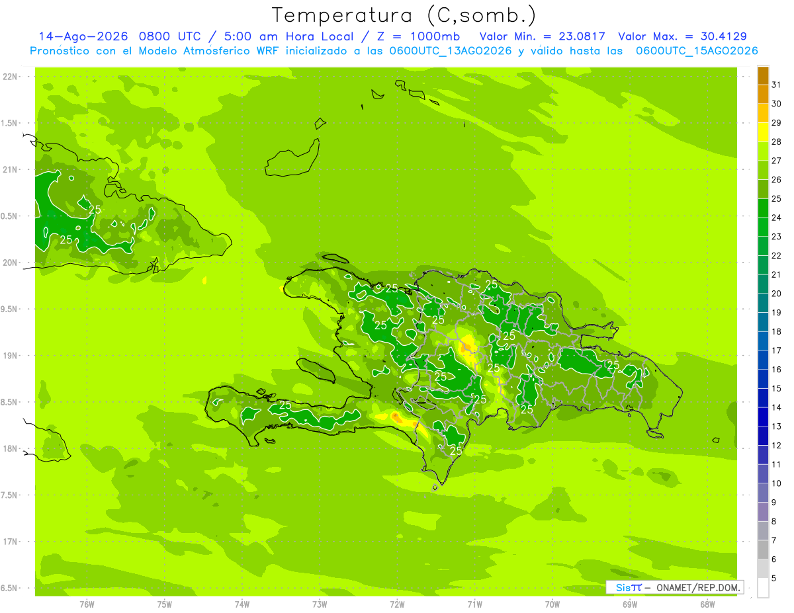
Task: Click the "72W" longitude label
Action: [x=397, y=604]
